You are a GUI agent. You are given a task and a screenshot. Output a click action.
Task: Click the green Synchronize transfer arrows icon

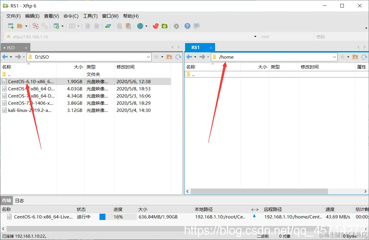pyautogui.click(x=108, y=26)
